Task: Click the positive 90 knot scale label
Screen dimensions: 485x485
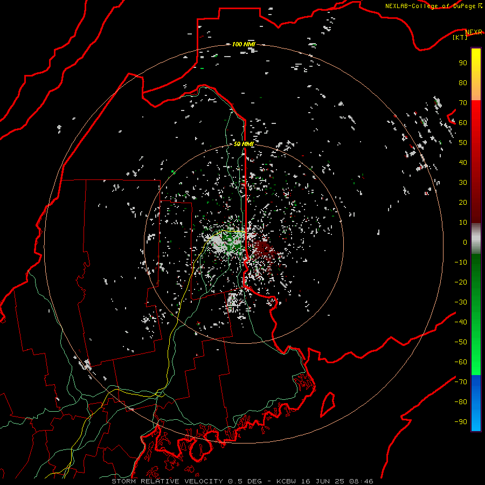Action: (x=463, y=63)
